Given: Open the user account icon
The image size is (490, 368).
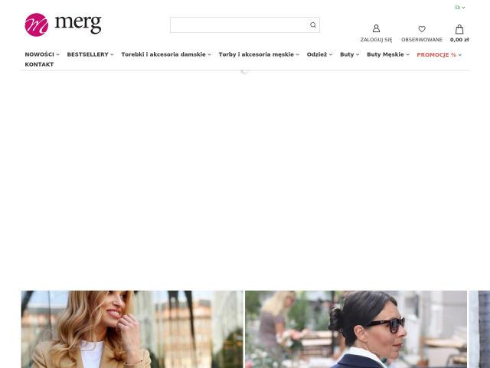Looking at the screenshot, I should [376, 28].
